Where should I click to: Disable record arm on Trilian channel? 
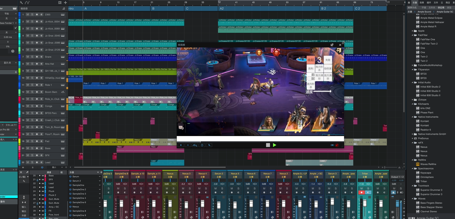click(x=361, y=193)
